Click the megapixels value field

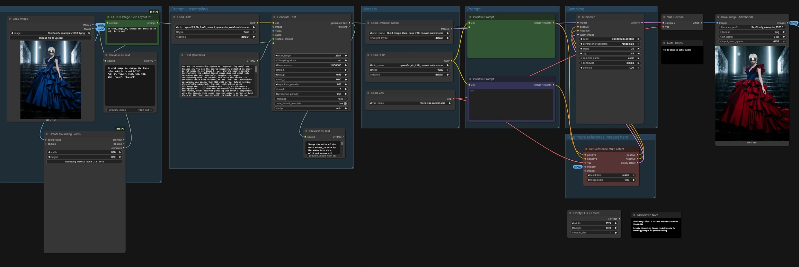pos(611,180)
